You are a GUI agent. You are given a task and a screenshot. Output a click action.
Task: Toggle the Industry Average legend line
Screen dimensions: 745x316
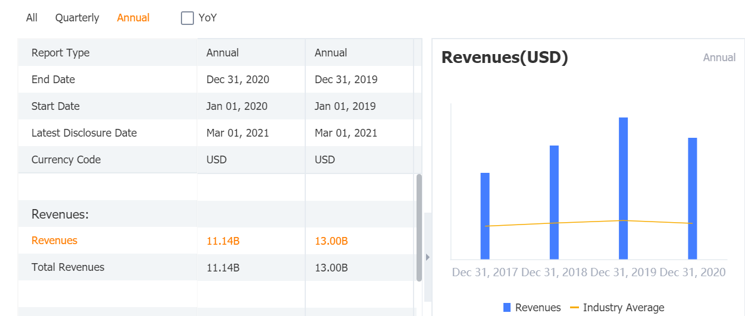coord(574,307)
